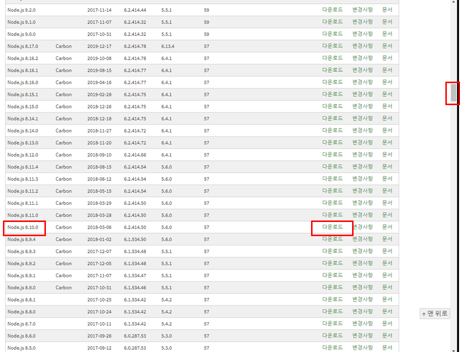
Task: View 변경사항 for Node.js 8.9.0
Action: coord(363,287)
